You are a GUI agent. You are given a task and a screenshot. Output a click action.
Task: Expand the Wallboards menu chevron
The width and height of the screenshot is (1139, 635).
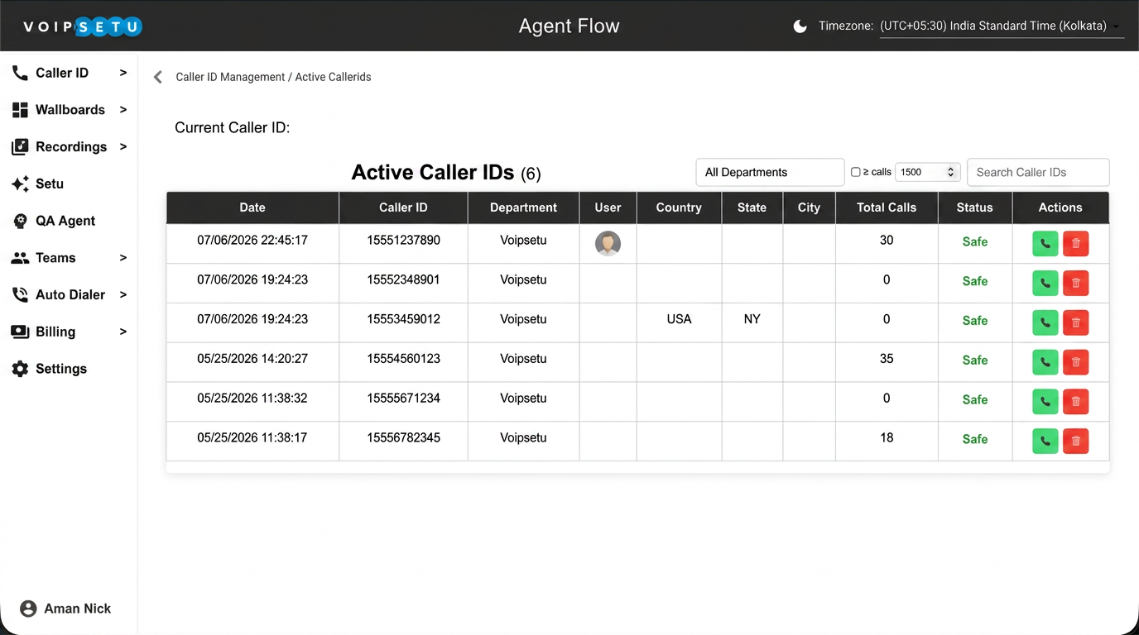[x=123, y=109]
